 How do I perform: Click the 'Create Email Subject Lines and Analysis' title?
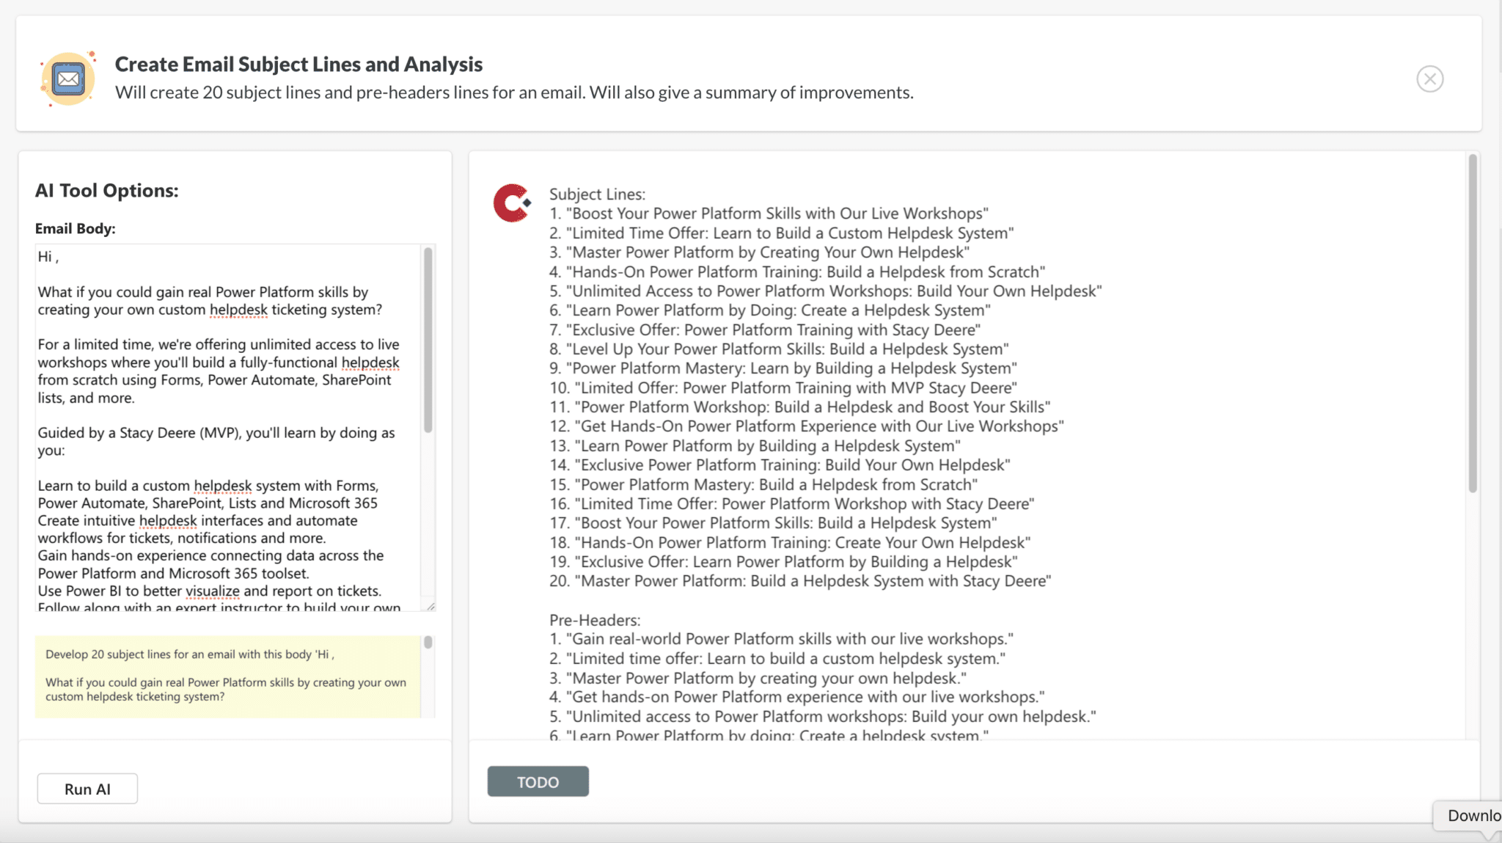tap(298, 65)
